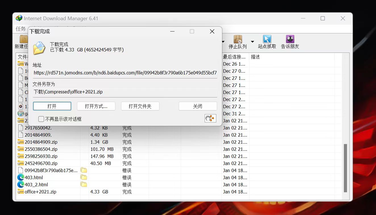Viewport: 376px width, 215px height.
Task: Click the 打开方式... button
Action: pos(96,106)
